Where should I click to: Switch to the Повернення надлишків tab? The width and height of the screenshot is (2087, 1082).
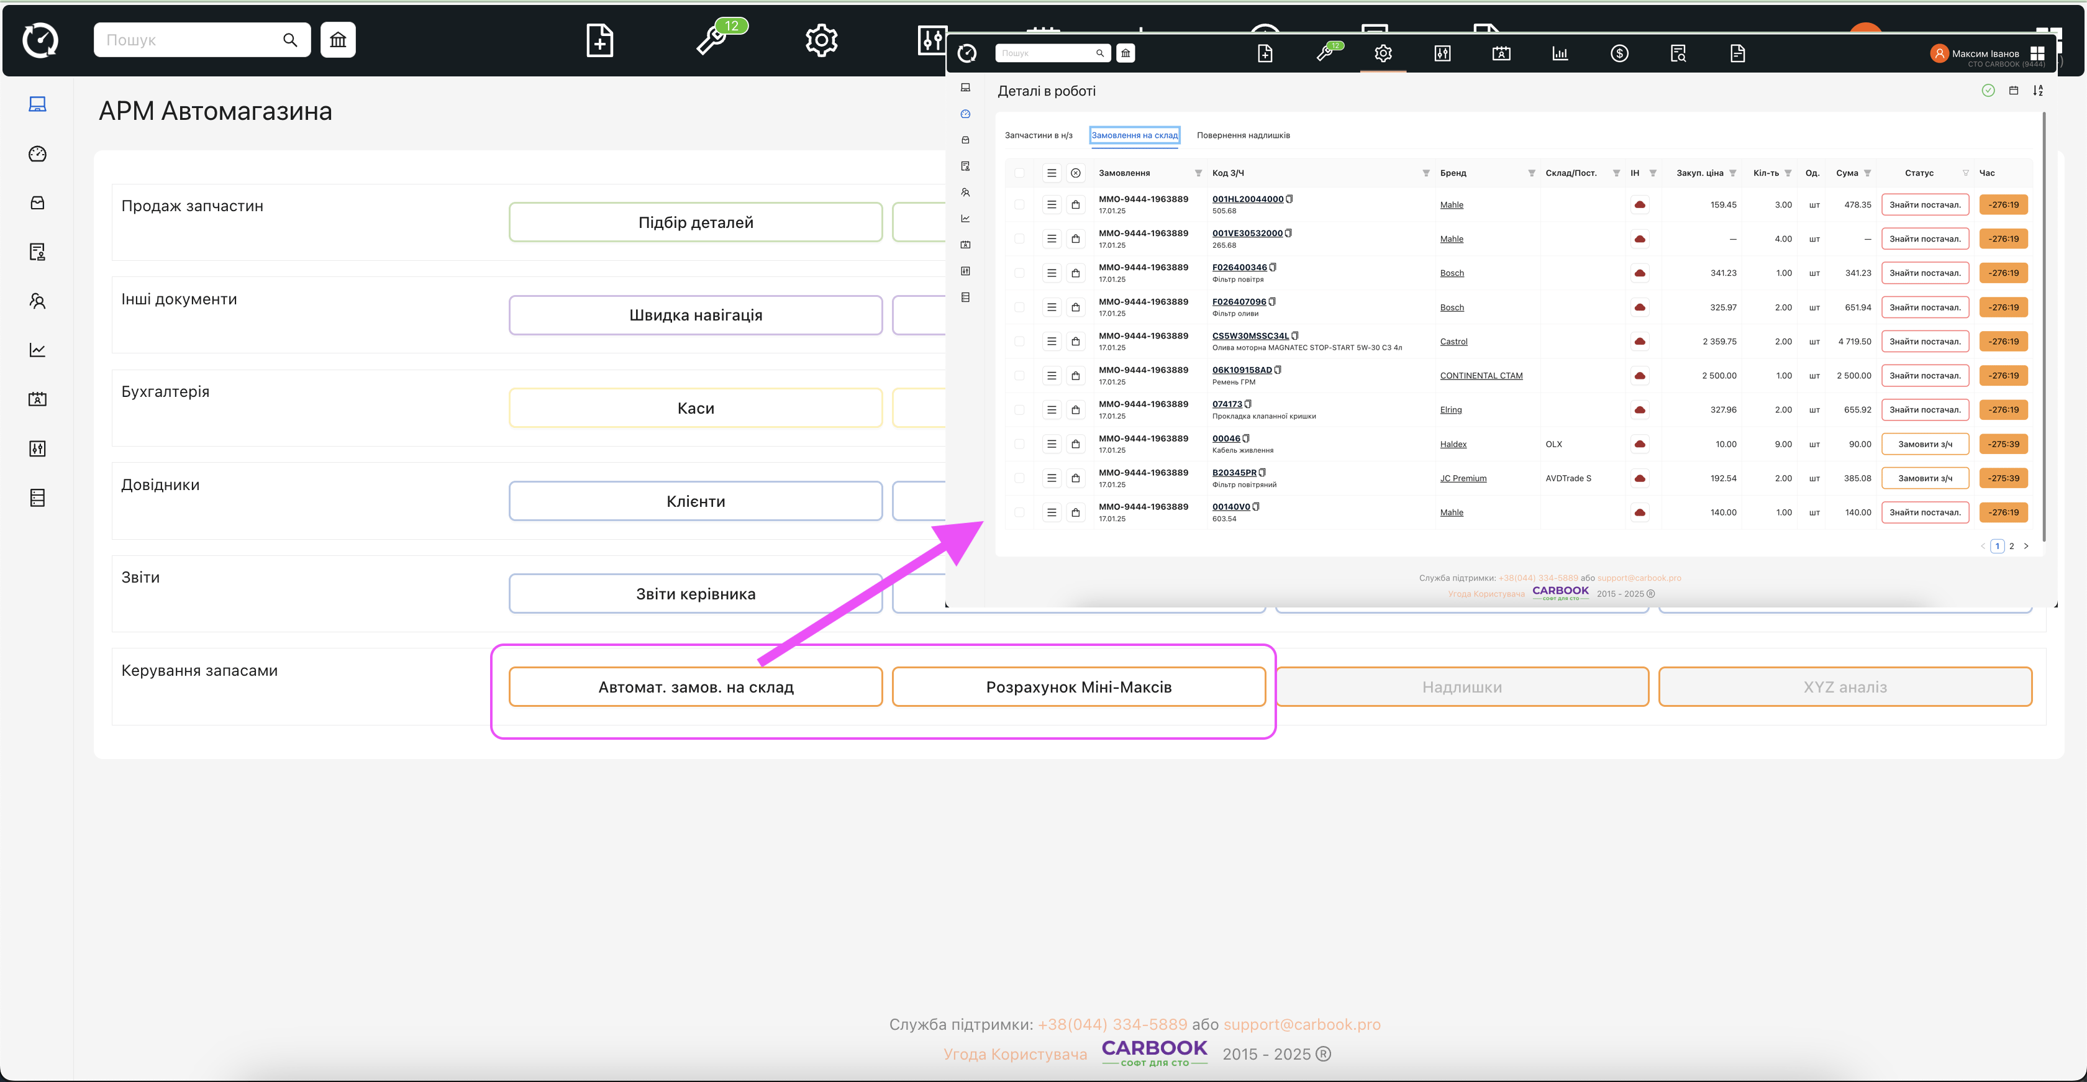1243,135
